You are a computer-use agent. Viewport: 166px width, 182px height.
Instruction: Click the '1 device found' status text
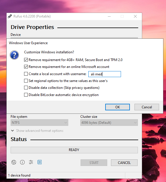pos(19,175)
